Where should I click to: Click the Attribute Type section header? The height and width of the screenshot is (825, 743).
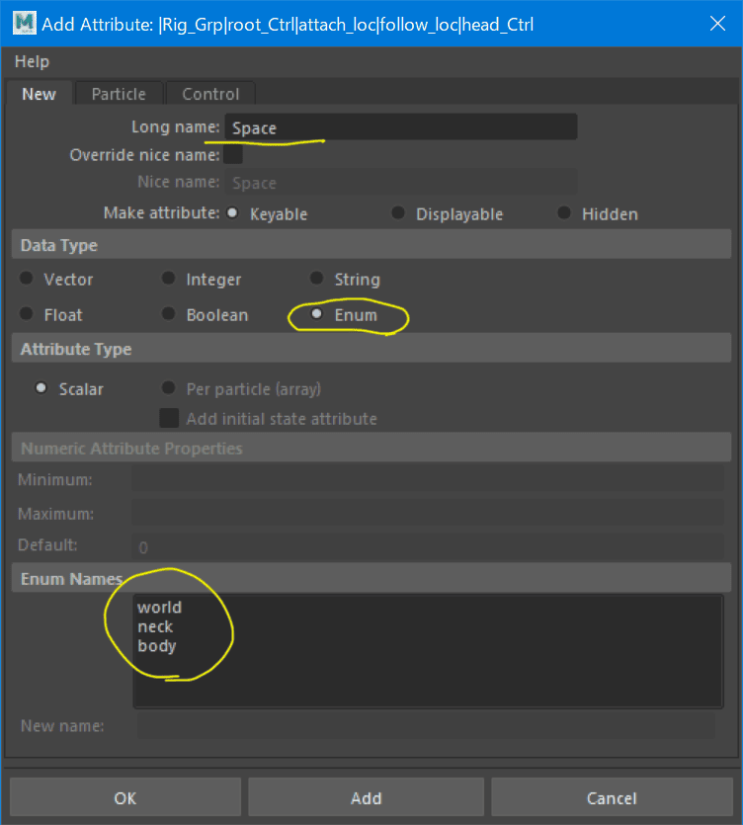tap(371, 349)
